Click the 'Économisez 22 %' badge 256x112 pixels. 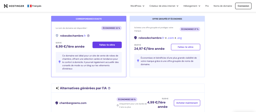[111, 28]
